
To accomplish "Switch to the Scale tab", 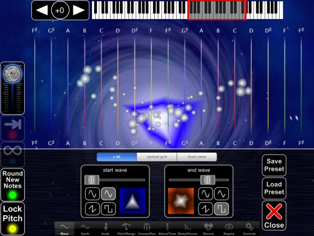I will [105, 229].
